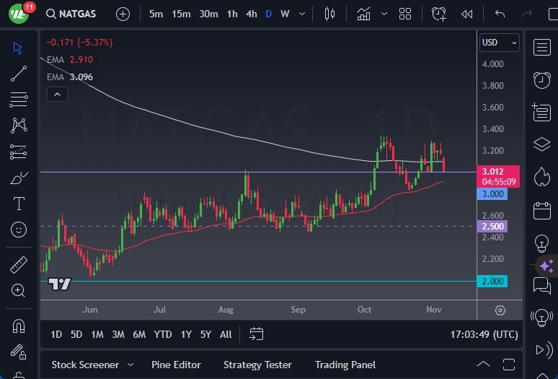
Task: Set date range to YTD
Action: coord(163,334)
